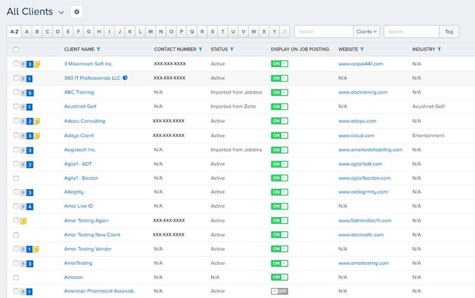475x298 pixels.
Task: Select the A-Z alphabet filter tab
Action: pyautogui.click(x=15, y=32)
